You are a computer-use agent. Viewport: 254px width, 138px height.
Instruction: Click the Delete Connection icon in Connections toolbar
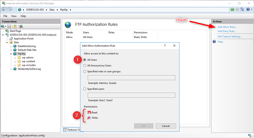pyautogui.click(x=21, y=26)
